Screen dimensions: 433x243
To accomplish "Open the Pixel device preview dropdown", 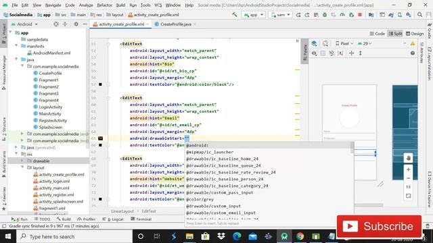I will coord(344,43).
